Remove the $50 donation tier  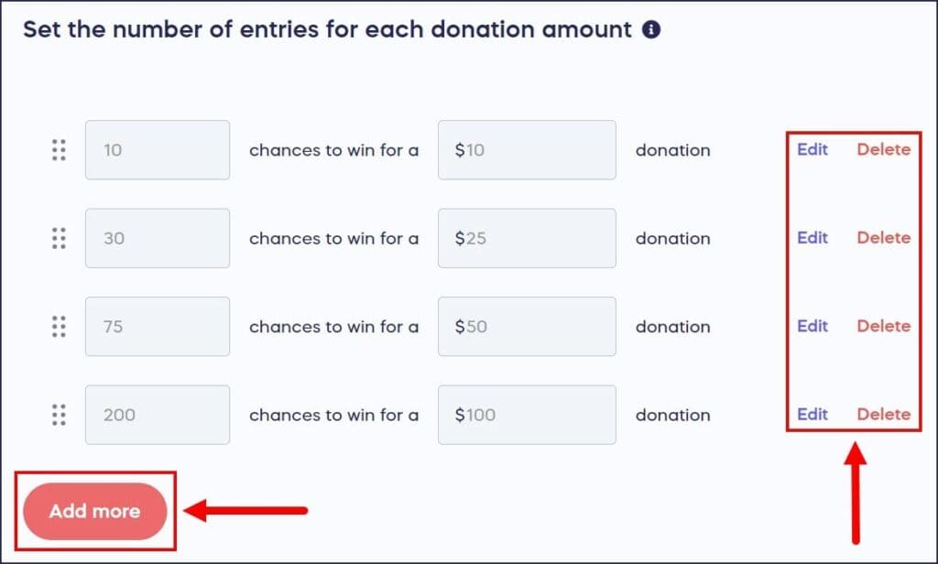pyautogui.click(x=883, y=326)
